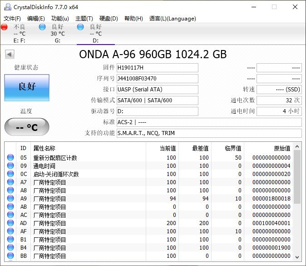The width and height of the screenshot is (306, 266).
Task: Click the scrollbar up arrow in attribute list
Action: coord(297,146)
